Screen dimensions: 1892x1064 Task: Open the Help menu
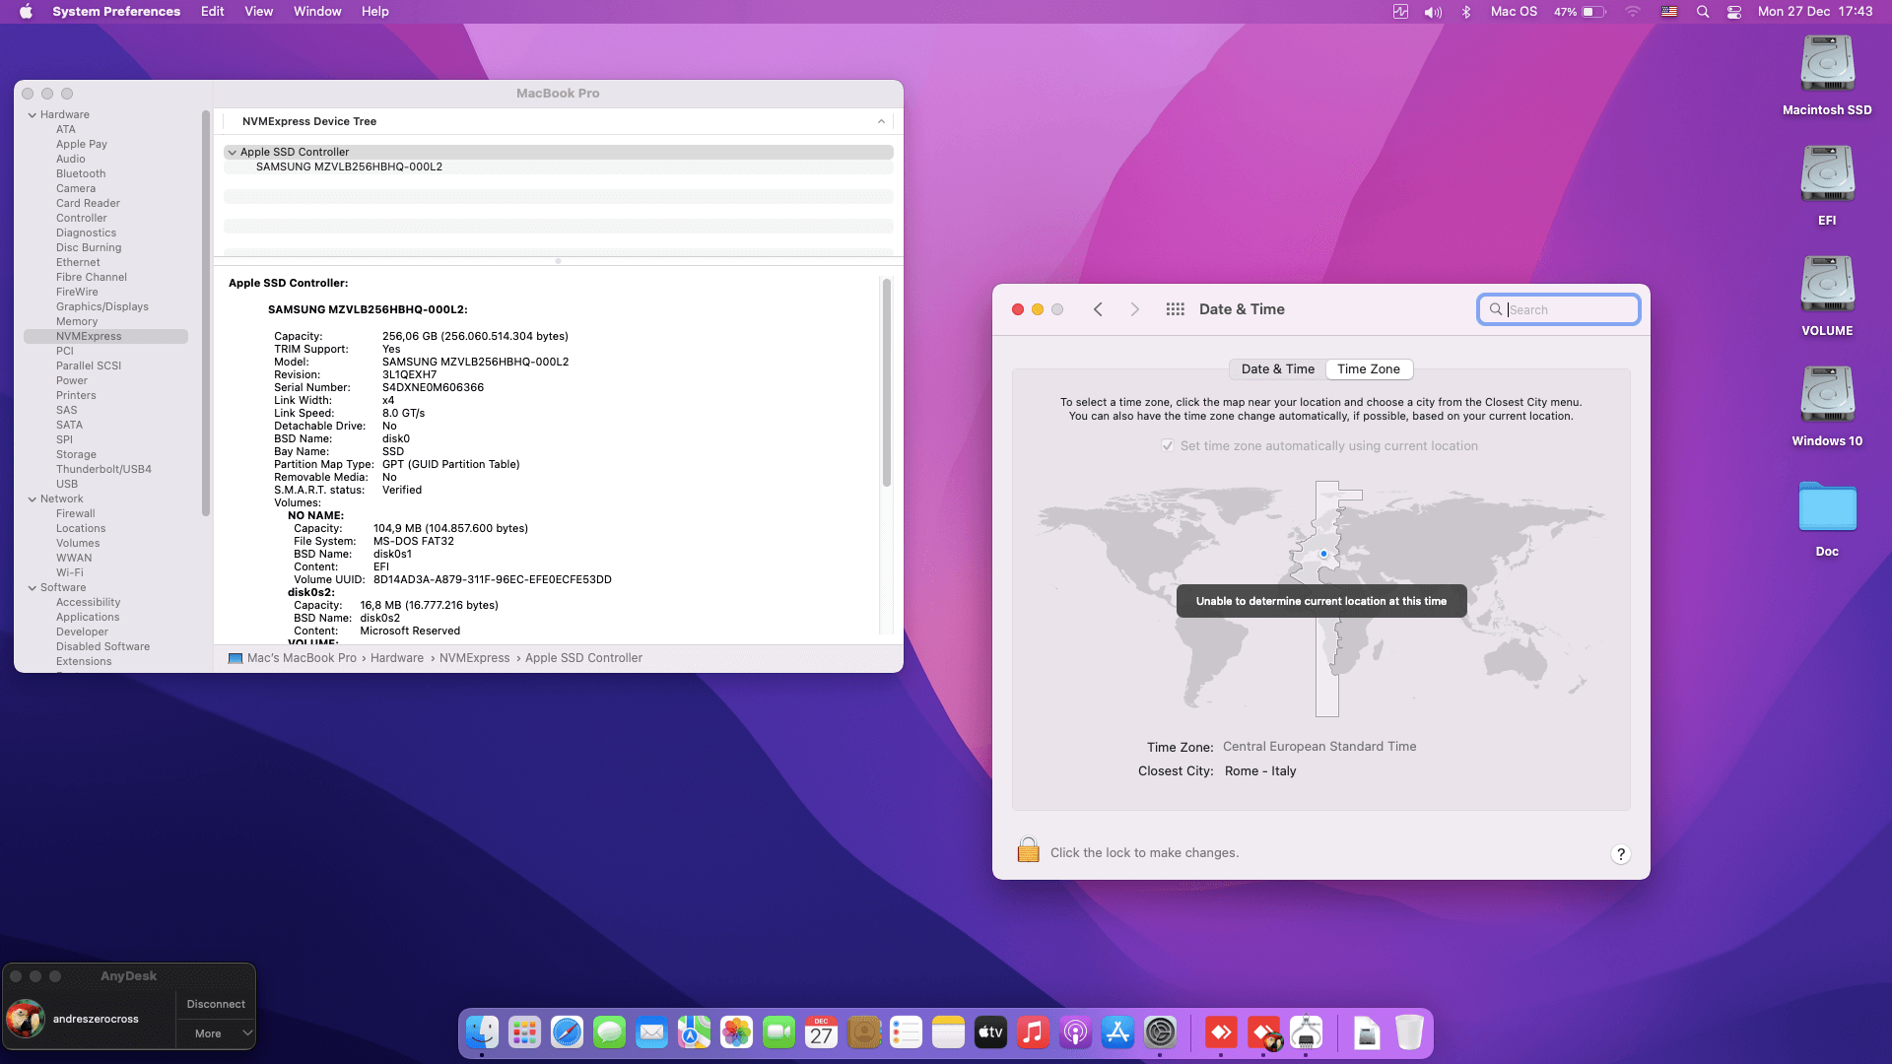click(x=374, y=12)
